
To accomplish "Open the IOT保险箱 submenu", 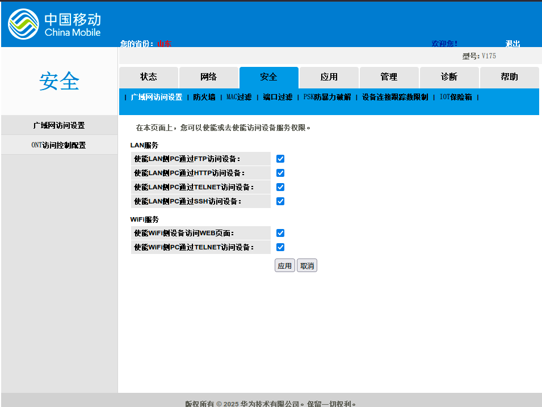I will (456, 97).
